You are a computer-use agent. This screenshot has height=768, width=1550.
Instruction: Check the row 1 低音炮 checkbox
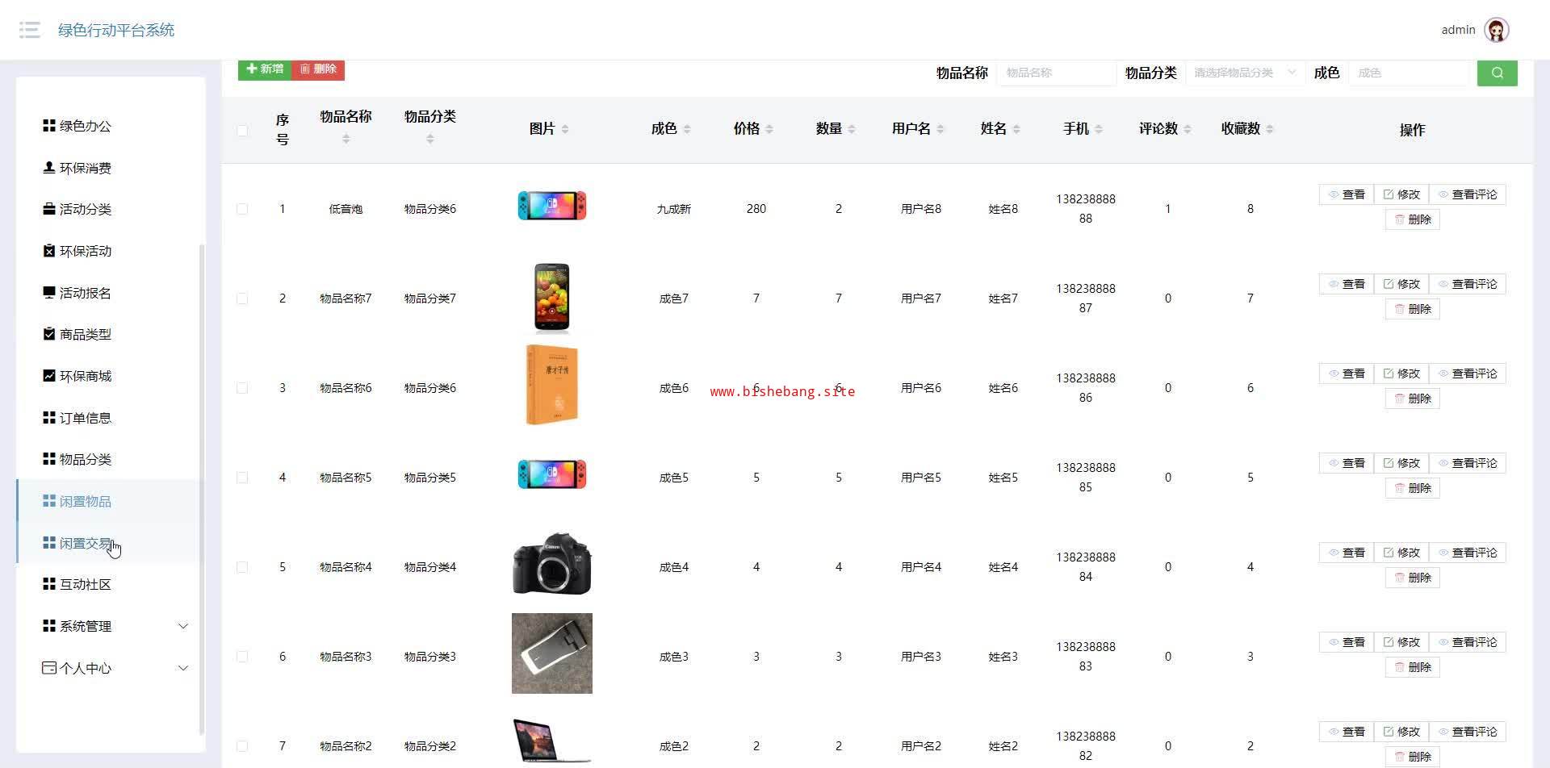242,209
